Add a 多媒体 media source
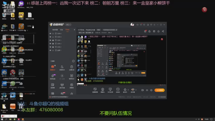This screenshot has width=215, height=121. (118, 90)
